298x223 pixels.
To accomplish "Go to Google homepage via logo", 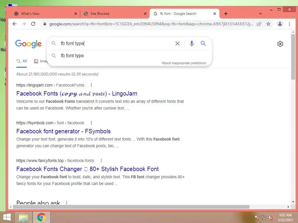I will point(28,44).
